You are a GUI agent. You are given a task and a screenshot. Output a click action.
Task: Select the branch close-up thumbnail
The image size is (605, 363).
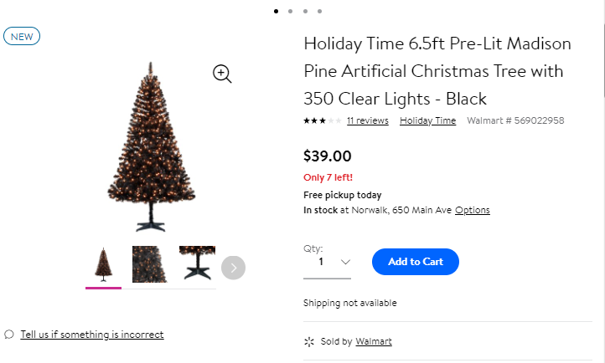(x=150, y=264)
